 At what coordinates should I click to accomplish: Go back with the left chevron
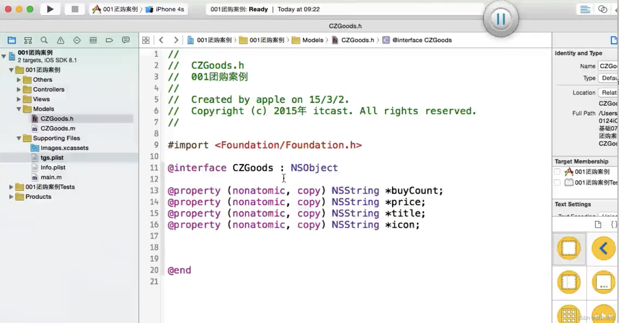tap(161, 40)
